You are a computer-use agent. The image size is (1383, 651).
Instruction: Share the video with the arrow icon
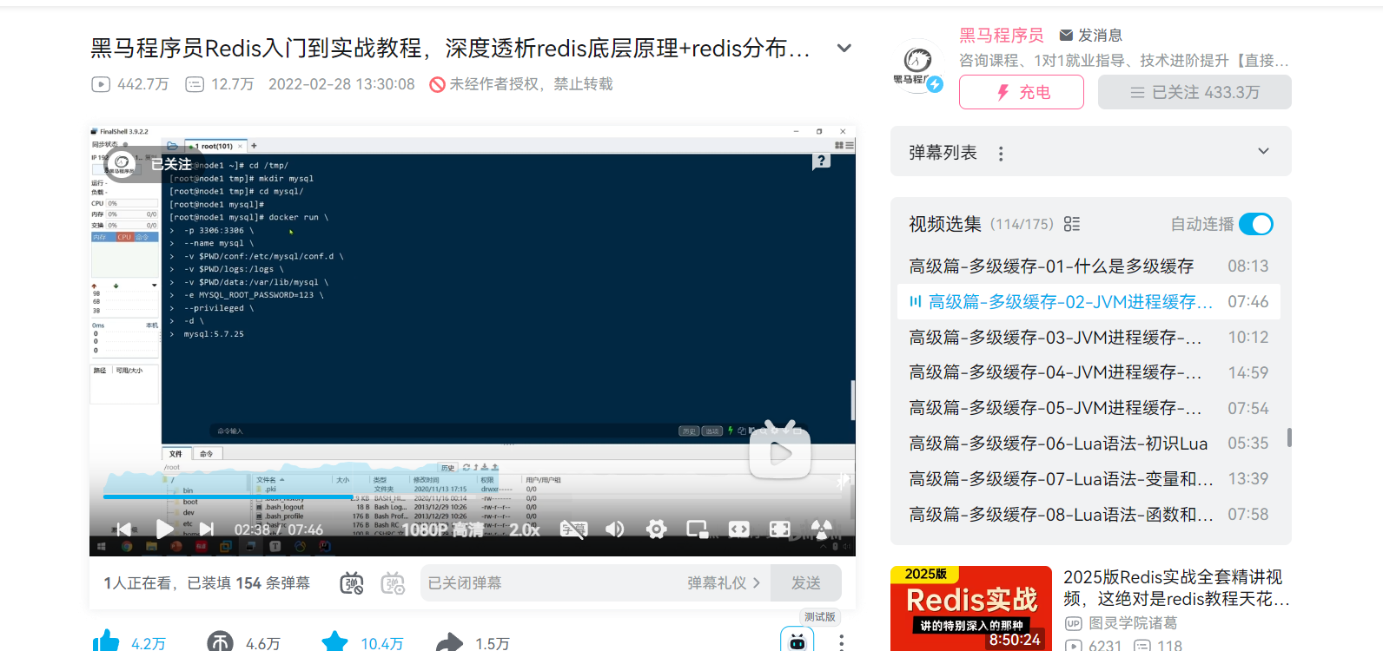[449, 642]
